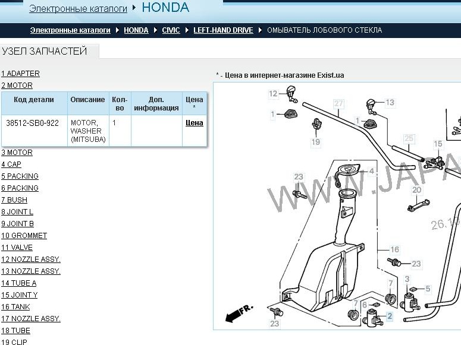
Task: Click callout number 27 on the tube
Action: tap(338, 103)
